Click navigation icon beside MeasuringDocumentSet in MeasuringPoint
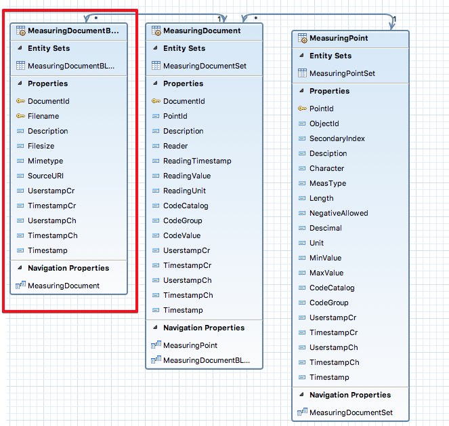 click(302, 412)
